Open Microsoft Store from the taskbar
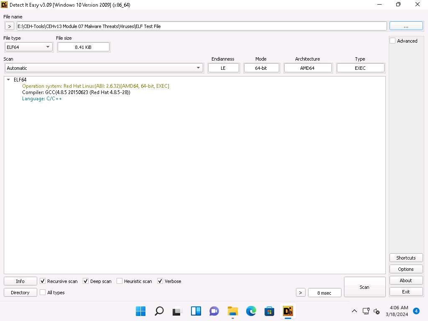Image resolution: width=428 pixels, height=321 pixels. tap(269, 311)
